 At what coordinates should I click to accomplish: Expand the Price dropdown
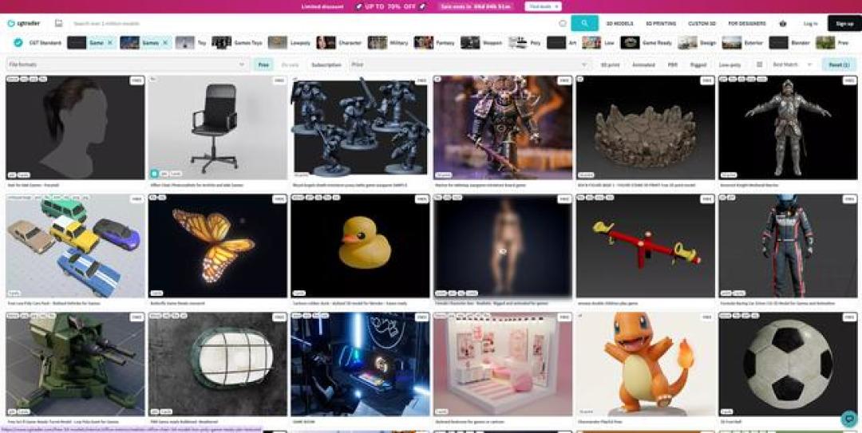coord(470,65)
